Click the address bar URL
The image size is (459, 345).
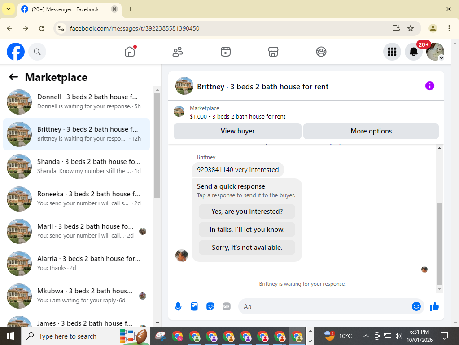click(x=135, y=28)
